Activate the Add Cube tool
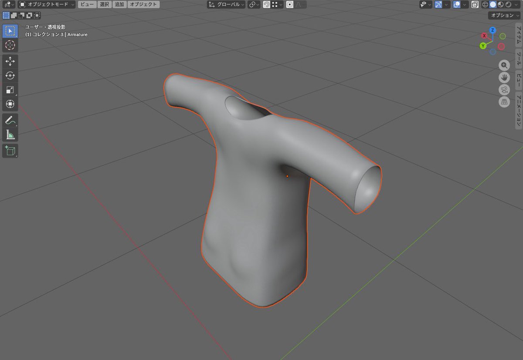This screenshot has width=523, height=360. pos(10,151)
